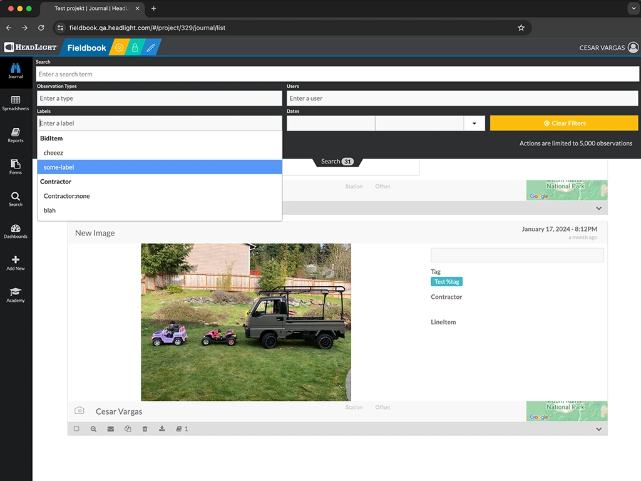Click the green lock icon in header
Image resolution: width=641 pixels, height=481 pixels.
pyautogui.click(x=135, y=48)
